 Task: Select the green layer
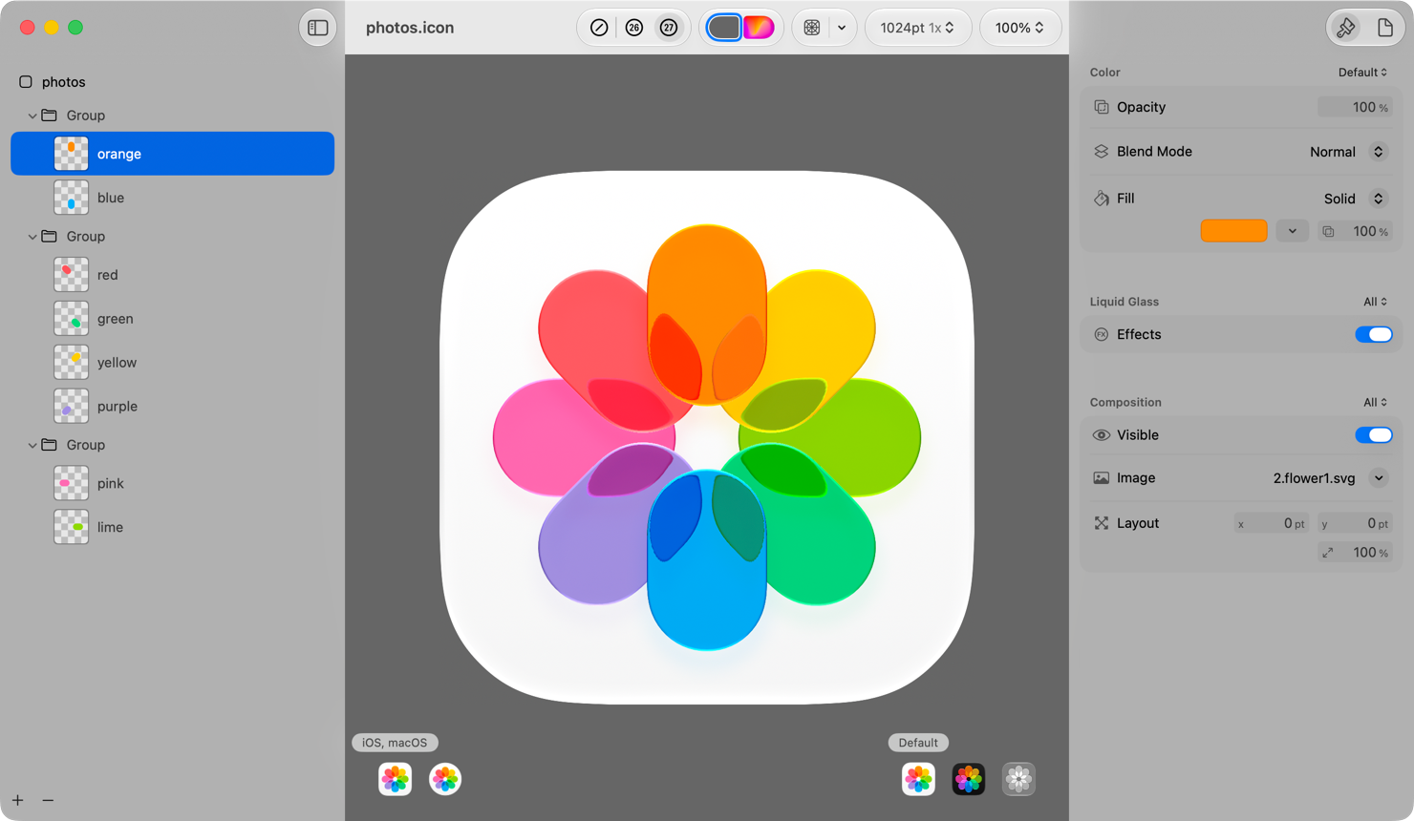172,319
